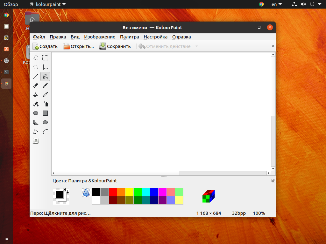The height and width of the screenshot is (244, 326).
Task: Select the elliptical selection tool
Action: click(36, 67)
